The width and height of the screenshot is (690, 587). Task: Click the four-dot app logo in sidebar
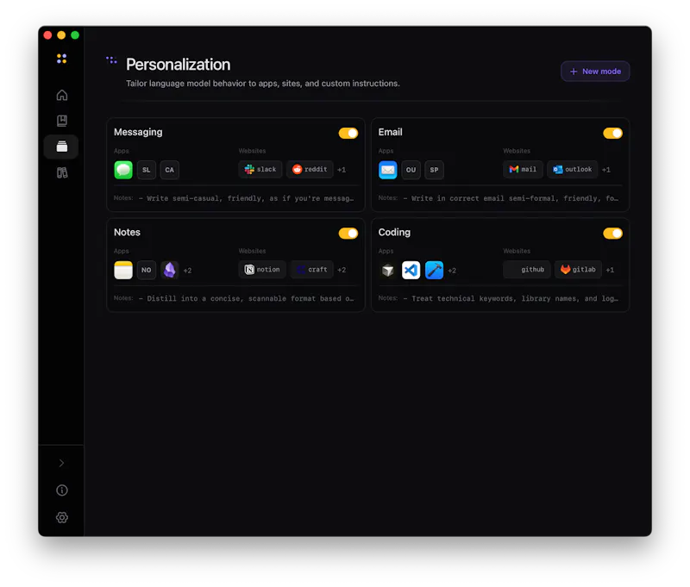click(x=61, y=59)
